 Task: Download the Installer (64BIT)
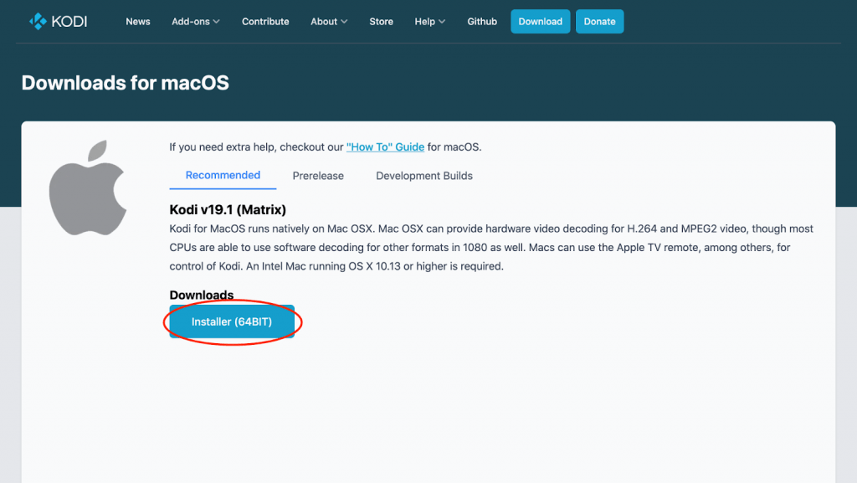point(232,321)
